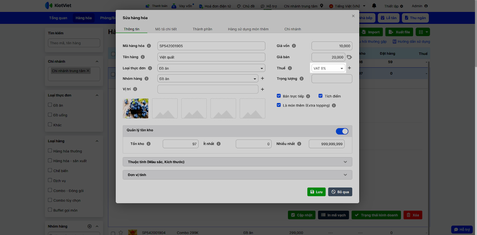477x235 pixels.
Task: Check Đồ ăn filter in Loại thực đơn
Action: click(50, 105)
